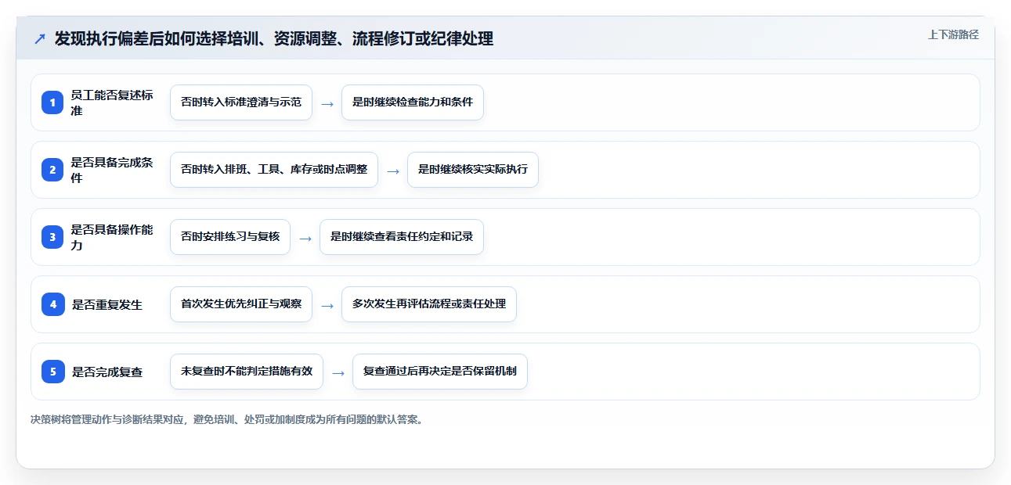Click the step 4 number badge
1011x485 pixels.
pos(52,304)
